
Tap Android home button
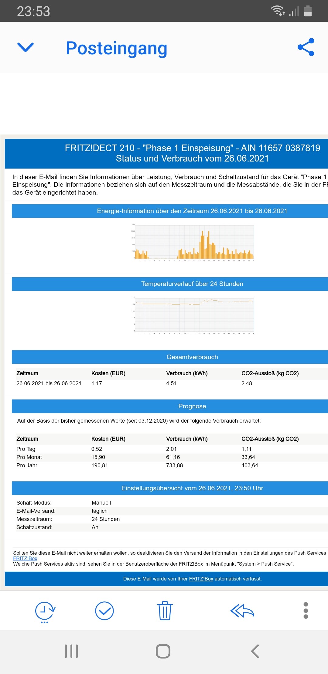tap(163, 651)
